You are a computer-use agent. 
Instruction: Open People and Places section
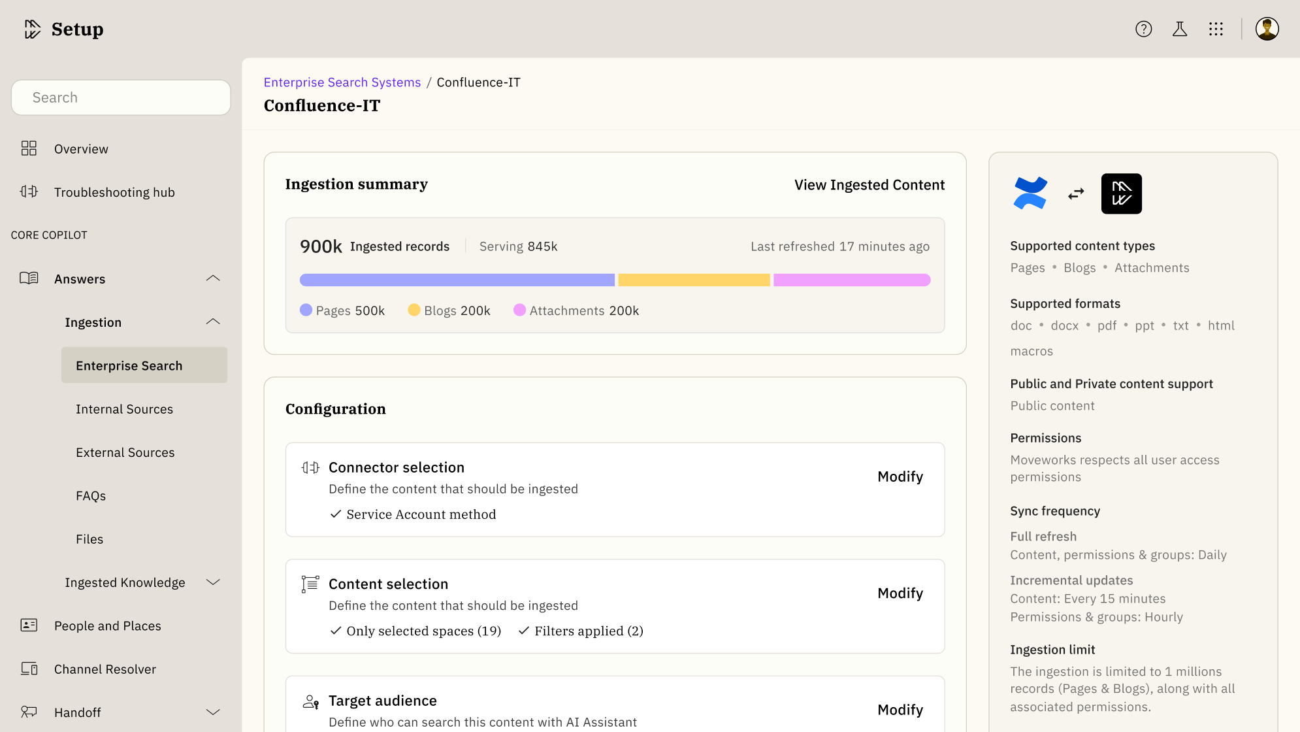pos(107,625)
